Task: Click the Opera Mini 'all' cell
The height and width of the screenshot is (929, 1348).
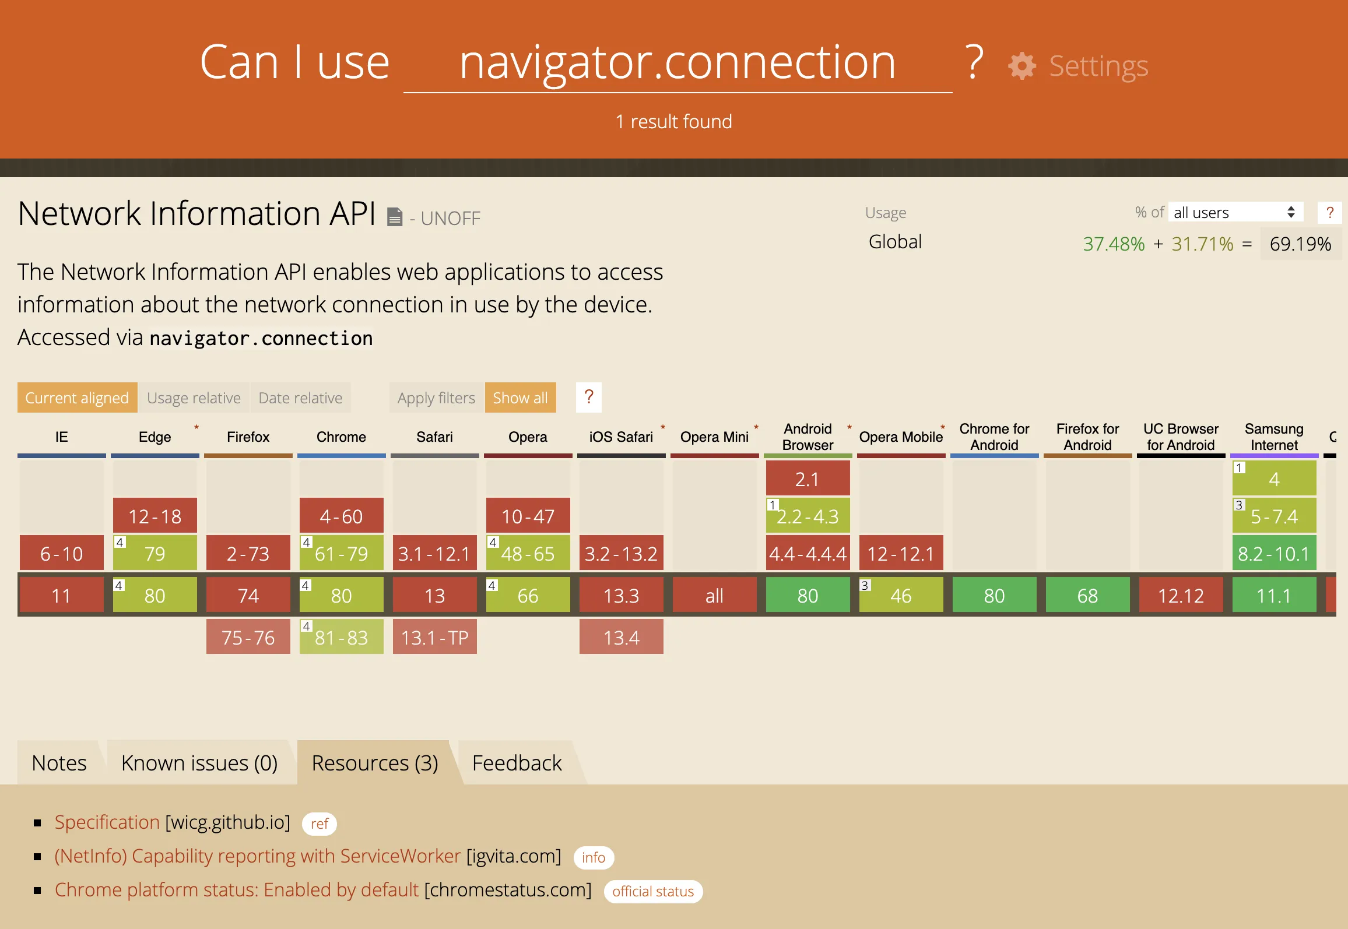Action: coord(715,596)
